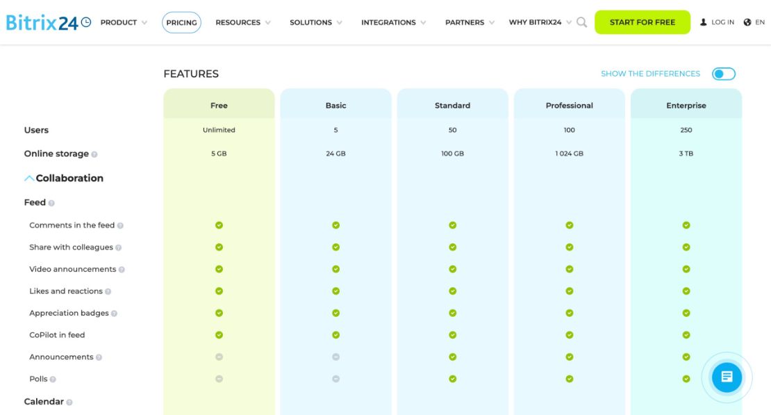
Task: Click the Log In link
Action: pyautogui.click(x=722, y=22)
